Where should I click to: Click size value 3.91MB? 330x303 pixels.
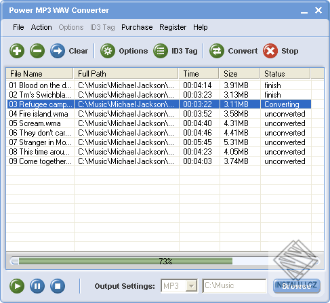(x=236, y=85)
